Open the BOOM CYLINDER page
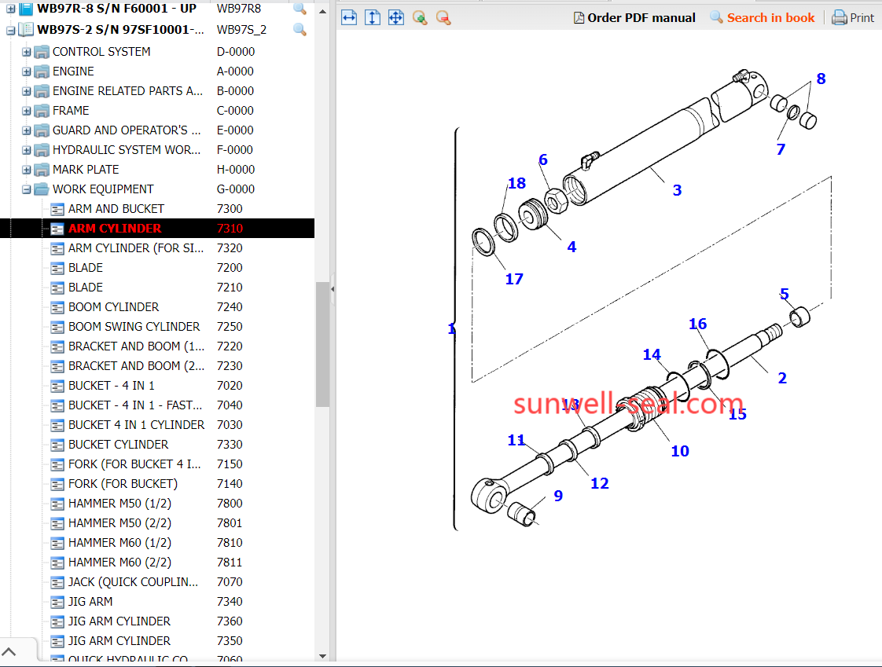The image size is (882, 667). pos(113,307)
